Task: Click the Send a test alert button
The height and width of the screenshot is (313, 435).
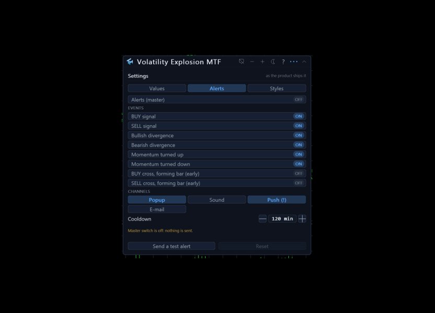Action: coord(171,246)
